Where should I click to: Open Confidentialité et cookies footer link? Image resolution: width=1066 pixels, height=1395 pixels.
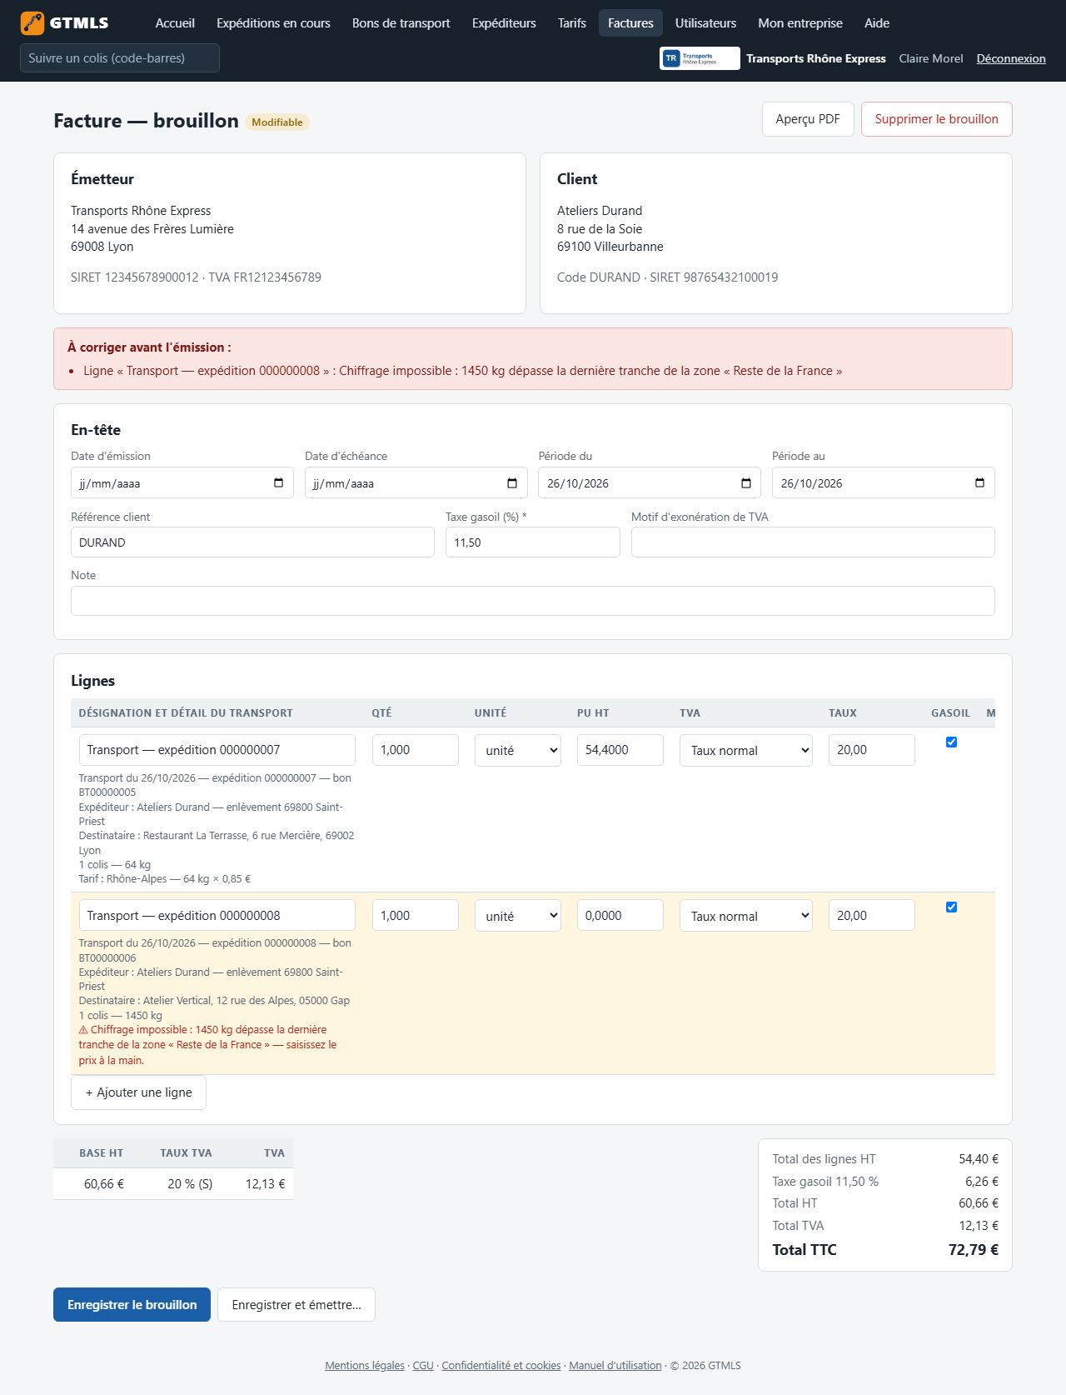tap(501, 1365)
